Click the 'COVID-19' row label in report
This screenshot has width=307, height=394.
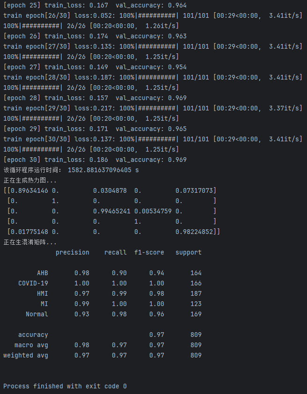point(33,283)
